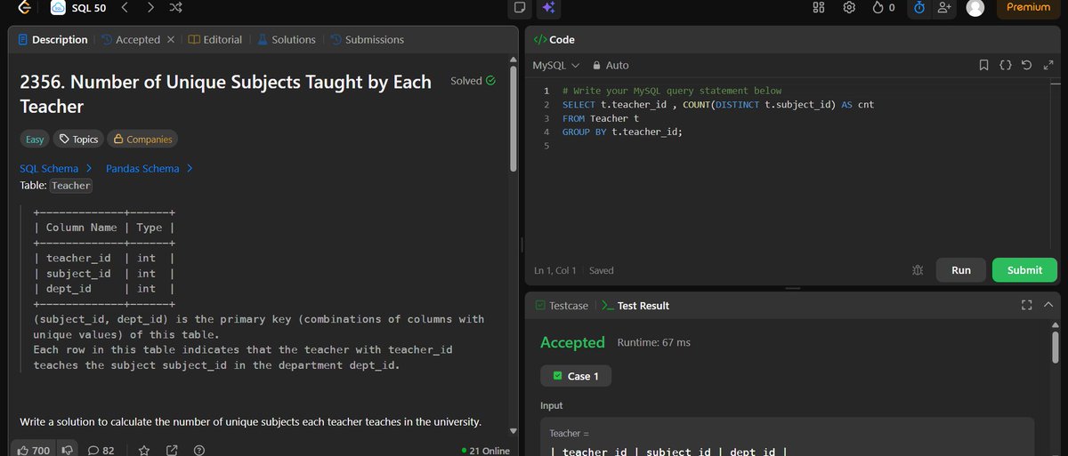Open the help question mark icon

point(198,451)
